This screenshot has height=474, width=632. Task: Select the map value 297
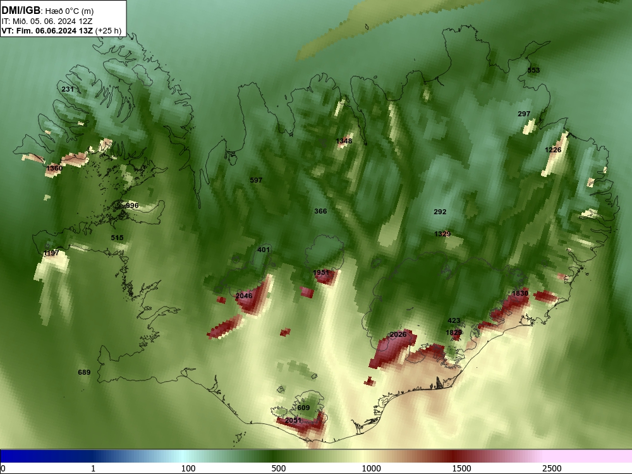coord(524,114)
